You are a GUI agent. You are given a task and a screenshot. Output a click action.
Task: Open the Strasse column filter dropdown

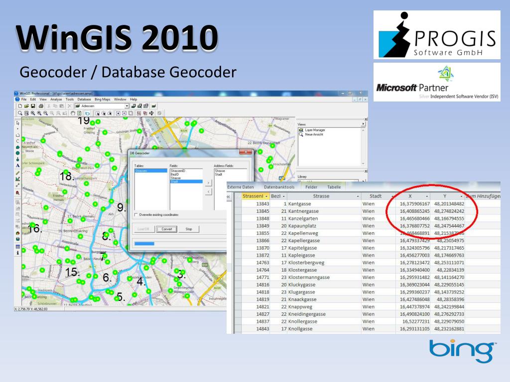(x=358, y=196)
